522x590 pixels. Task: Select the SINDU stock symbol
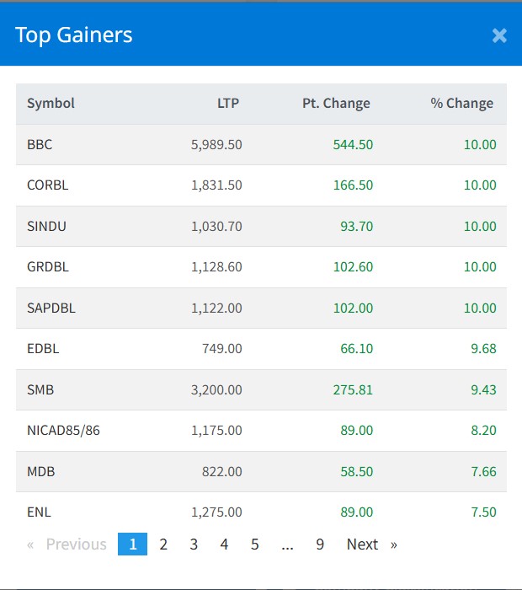point(46,226)
